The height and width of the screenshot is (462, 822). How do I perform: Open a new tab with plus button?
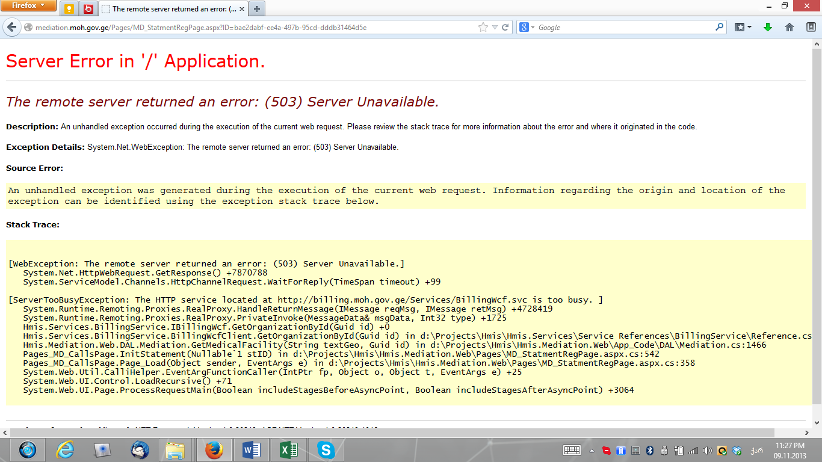pyautogui.click(x=257, y=8)
